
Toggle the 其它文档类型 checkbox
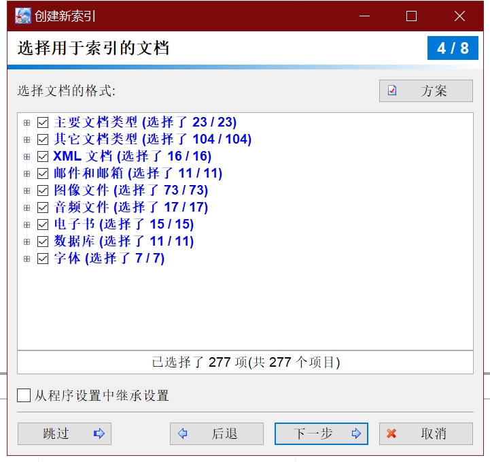click(x=43, y=139)
